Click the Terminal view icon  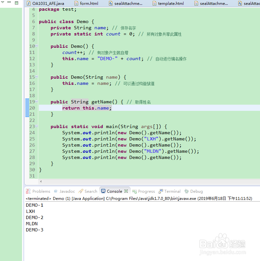160,191
